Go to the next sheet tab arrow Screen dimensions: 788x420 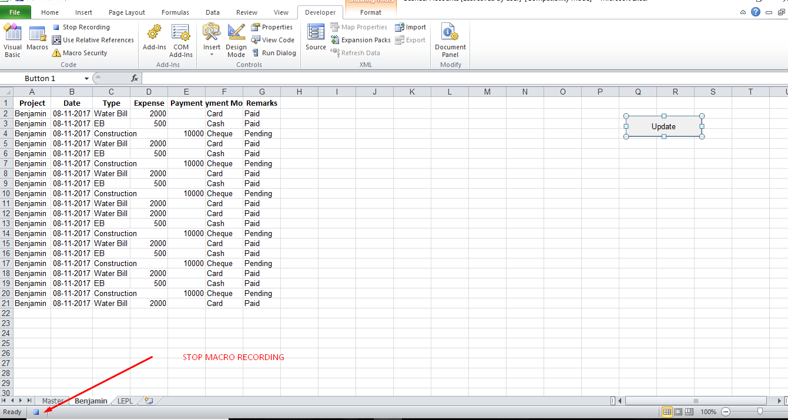point(21,401)
